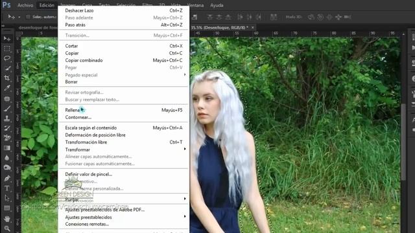Click 3D pan mode icon
Viewport: 415px width, 233px height.
click(329, 17)
